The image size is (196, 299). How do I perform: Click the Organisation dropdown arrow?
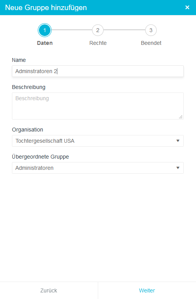(178, 141)
